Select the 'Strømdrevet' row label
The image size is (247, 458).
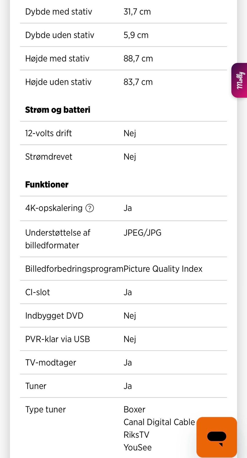pos(49,157)
